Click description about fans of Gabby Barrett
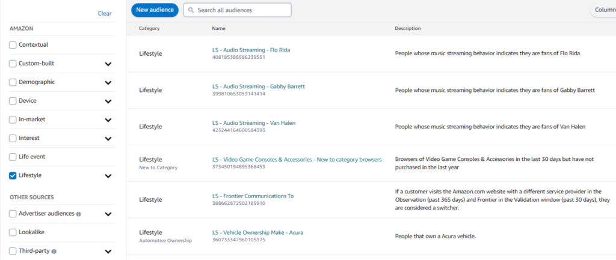The image size is (616, 260). click(x=495, y=90)
